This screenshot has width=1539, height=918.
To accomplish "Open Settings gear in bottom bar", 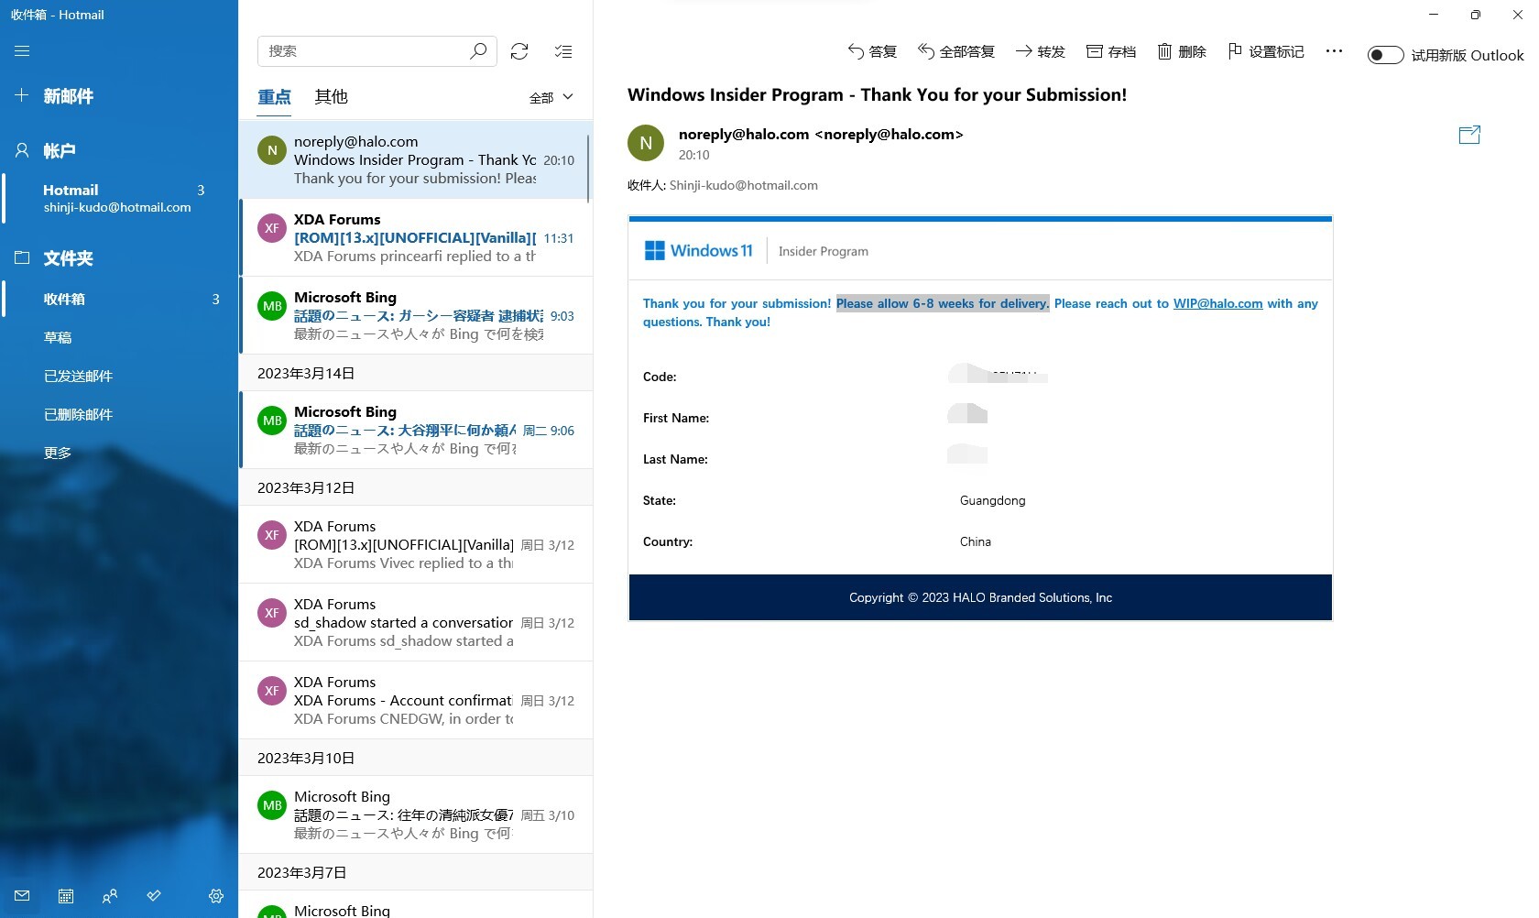I will pos(216,896).
